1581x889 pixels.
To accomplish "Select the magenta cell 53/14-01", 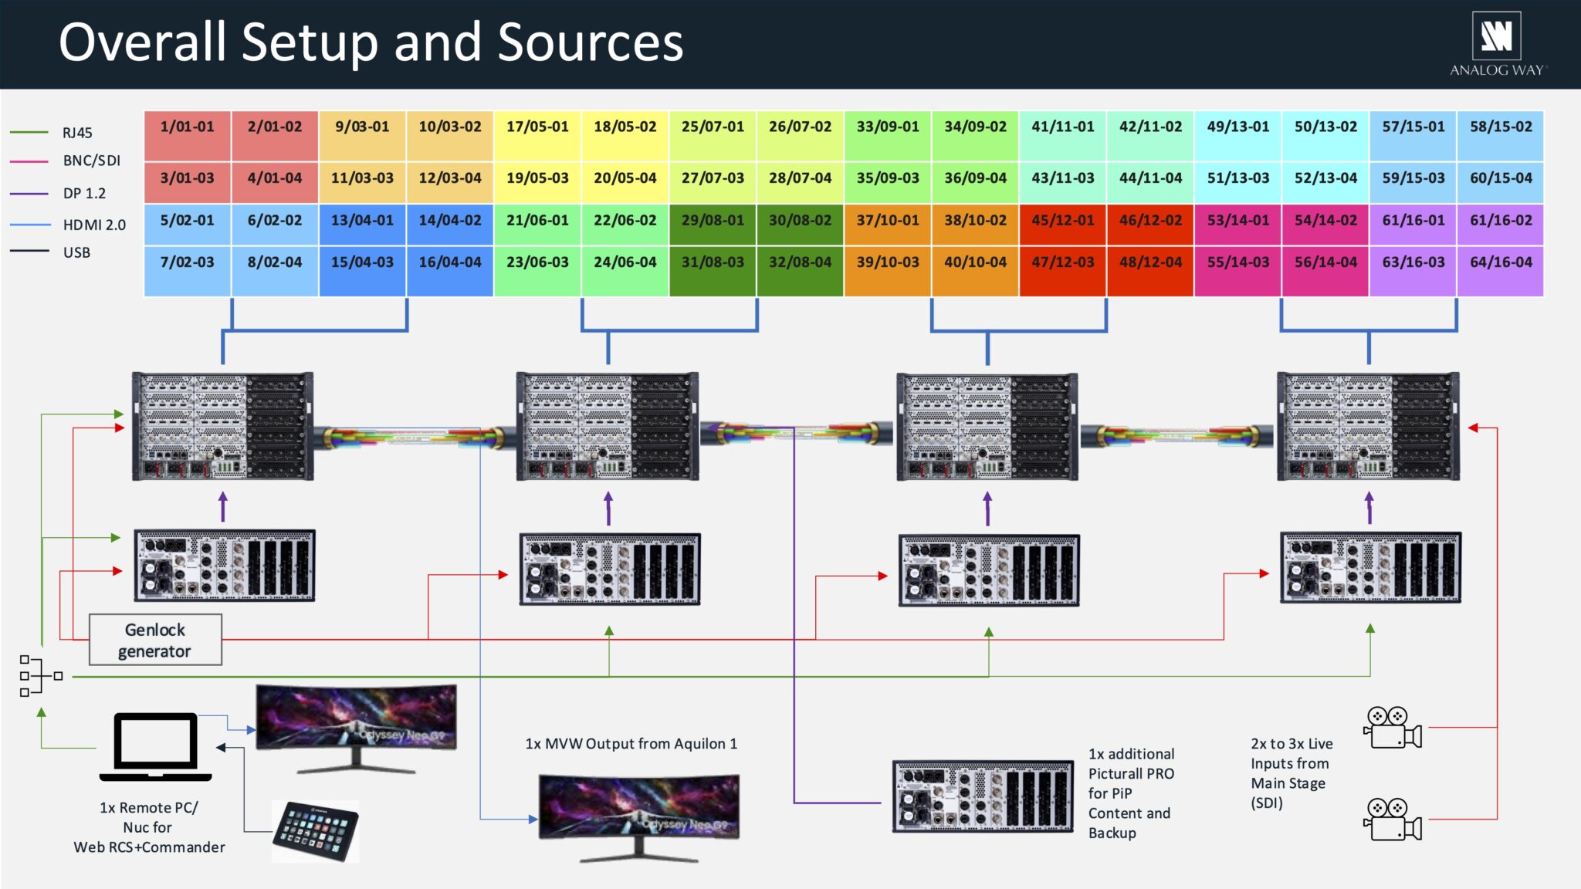I will click(x=1237, y=224).
